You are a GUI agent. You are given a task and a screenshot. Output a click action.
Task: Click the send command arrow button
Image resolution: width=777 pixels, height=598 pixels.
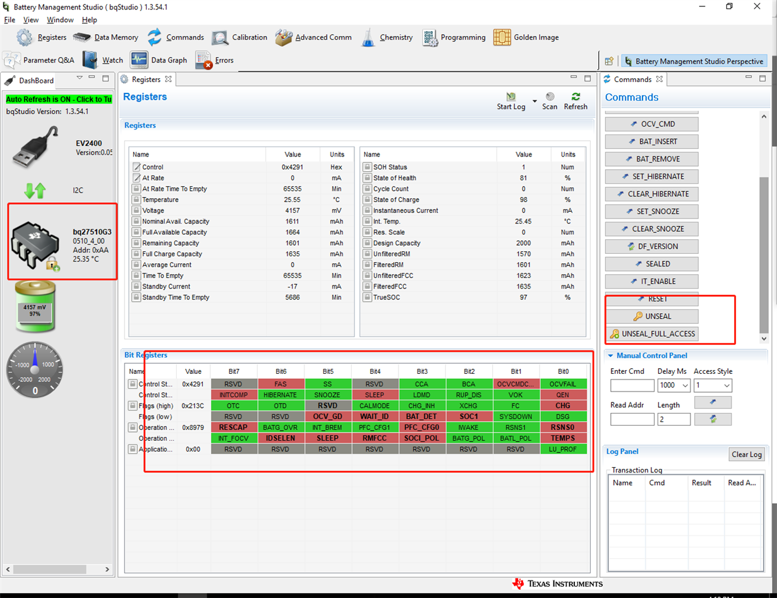tap(713, 402)
